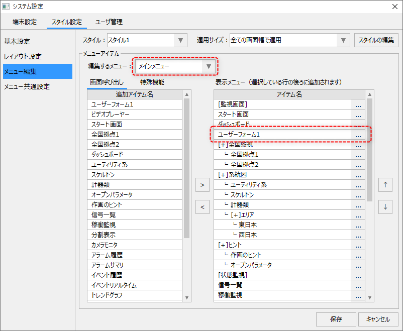Click the up arrow to move item up
This screenshot has width=403, height=331.
[385, 185]
